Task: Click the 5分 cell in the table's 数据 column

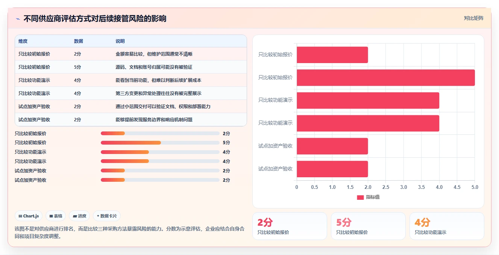Action: point(77,67)
